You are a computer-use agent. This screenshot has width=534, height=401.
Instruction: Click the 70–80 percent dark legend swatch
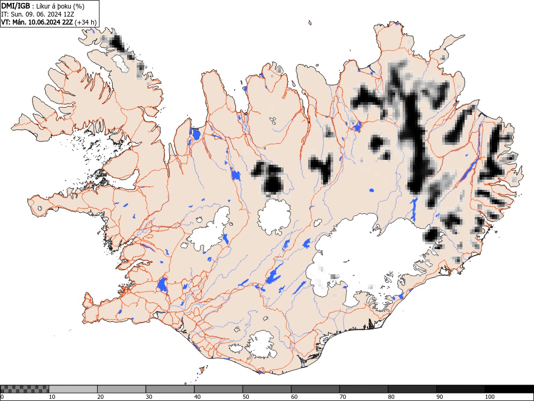point(364,389)
